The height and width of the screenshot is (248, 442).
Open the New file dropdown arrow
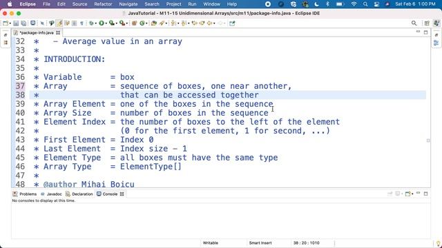pos(10,23)
